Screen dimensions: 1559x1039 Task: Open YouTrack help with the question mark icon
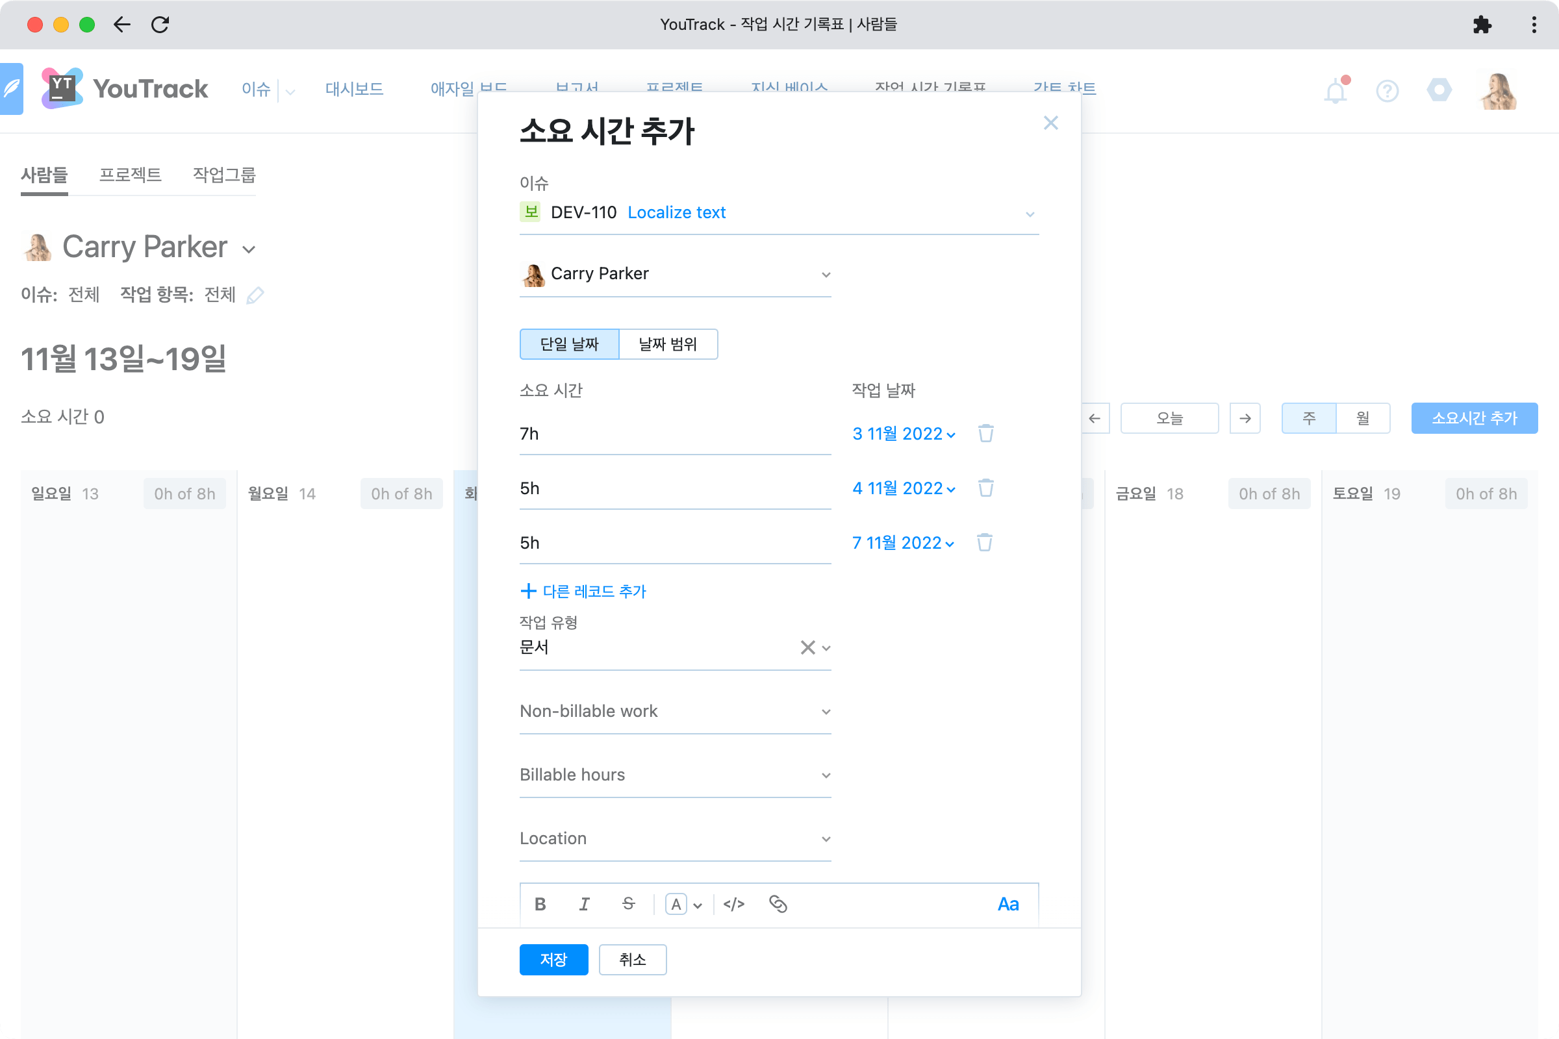(1388, 91)
